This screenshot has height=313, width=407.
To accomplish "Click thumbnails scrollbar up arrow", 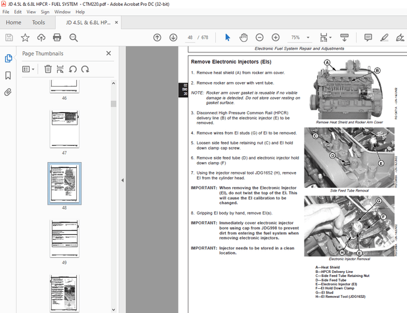I will tap(114, 83).
